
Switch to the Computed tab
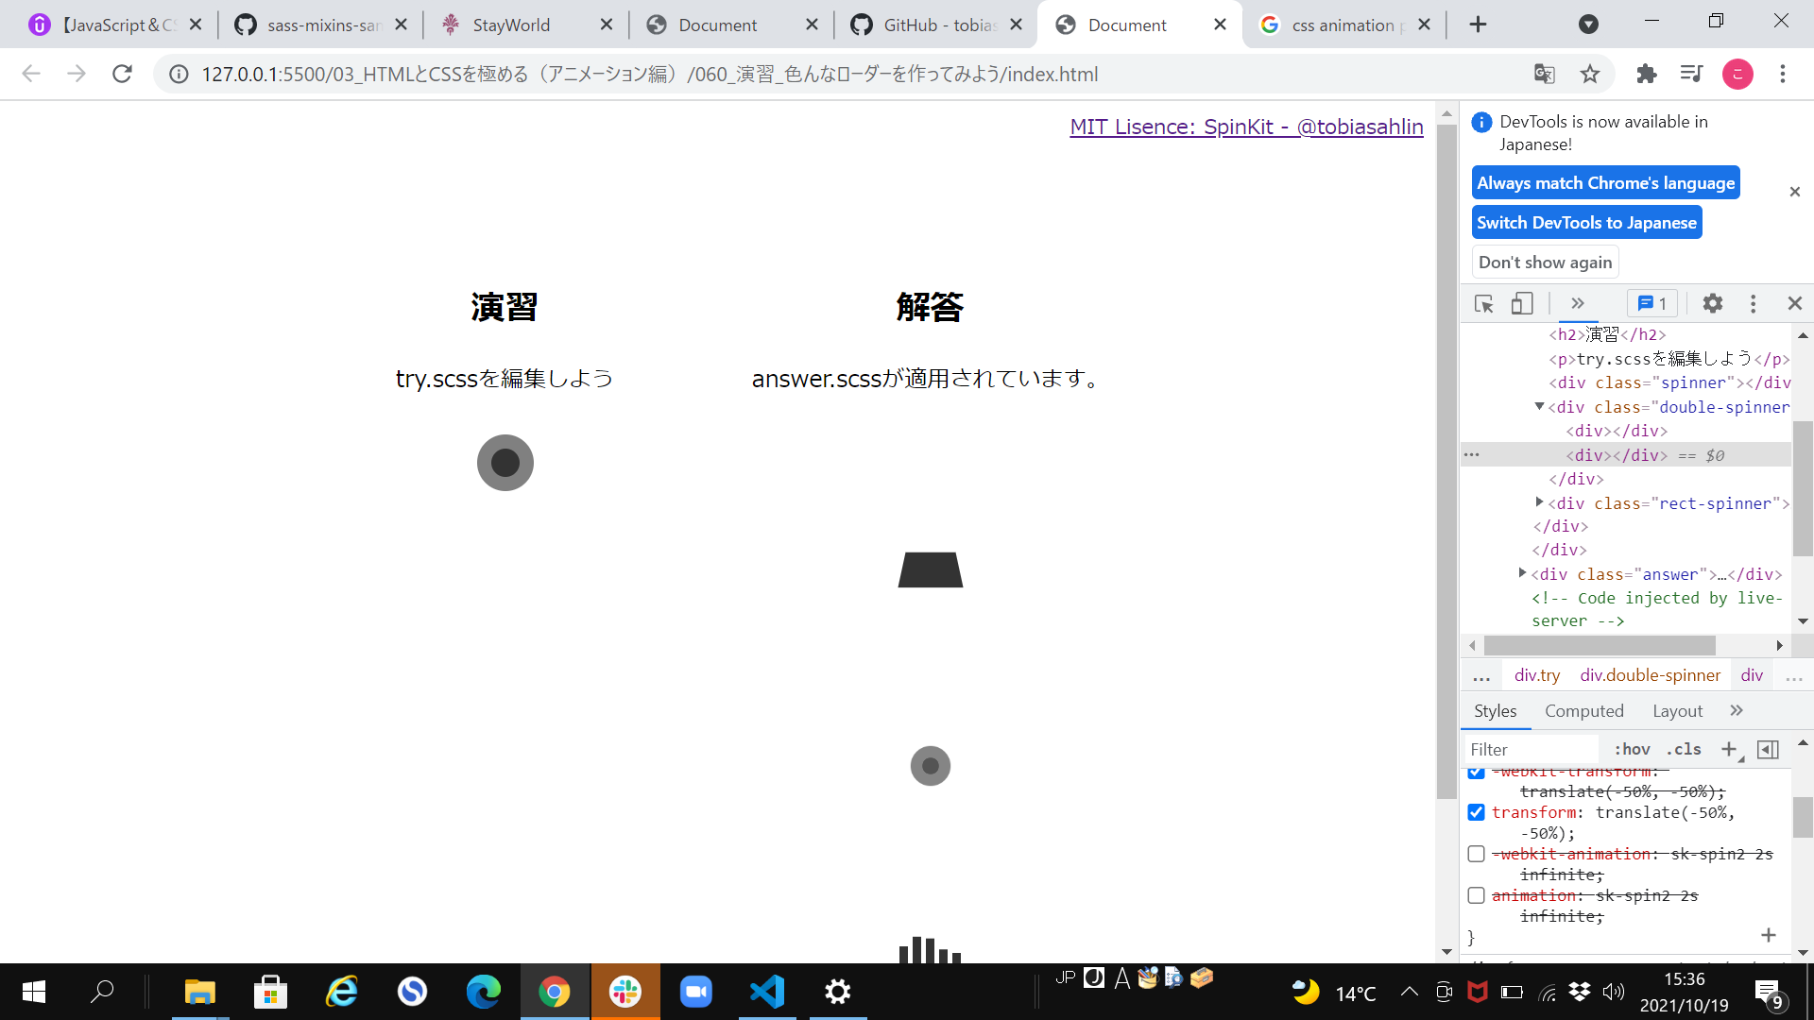[x=1583, y=710]
